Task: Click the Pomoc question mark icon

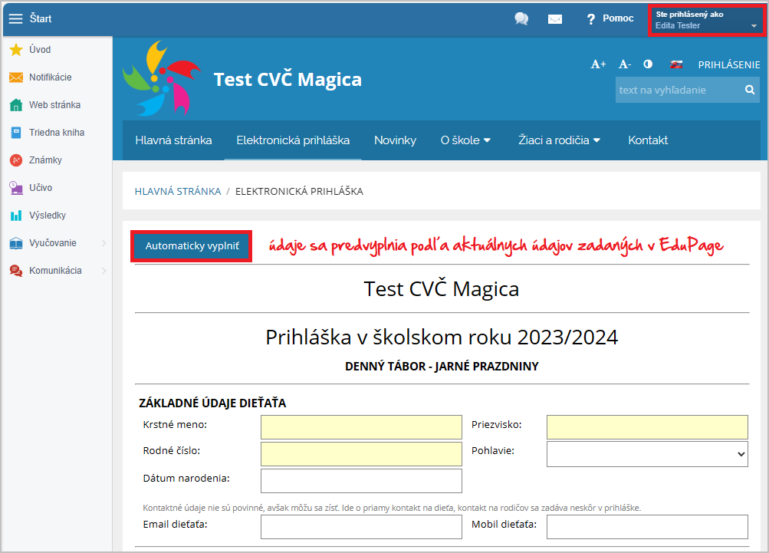Action: (x=591, y=18)
